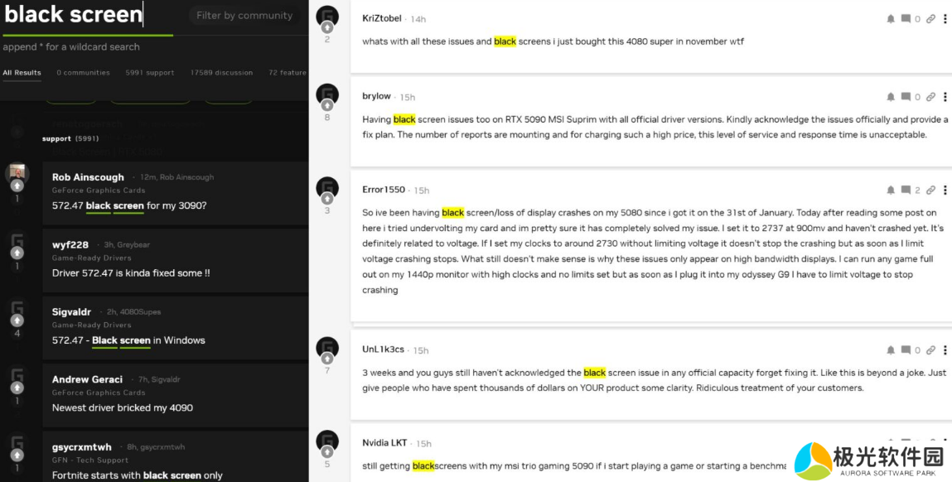
Task: Toggle notification bell on UnL1k3cs's comment
Action: click(891, 349)
